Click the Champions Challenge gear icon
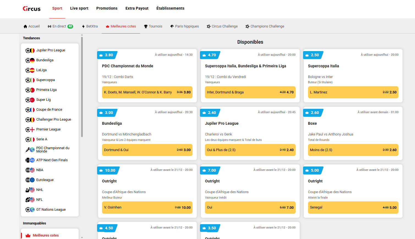415x239 pixels. pyautogui.click(x=248, y=26)
